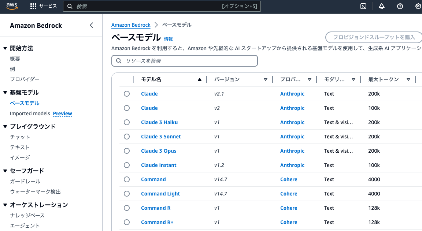Open the services grid menu icon
Viewport: 422px width, 231px height.
[33, 6]
